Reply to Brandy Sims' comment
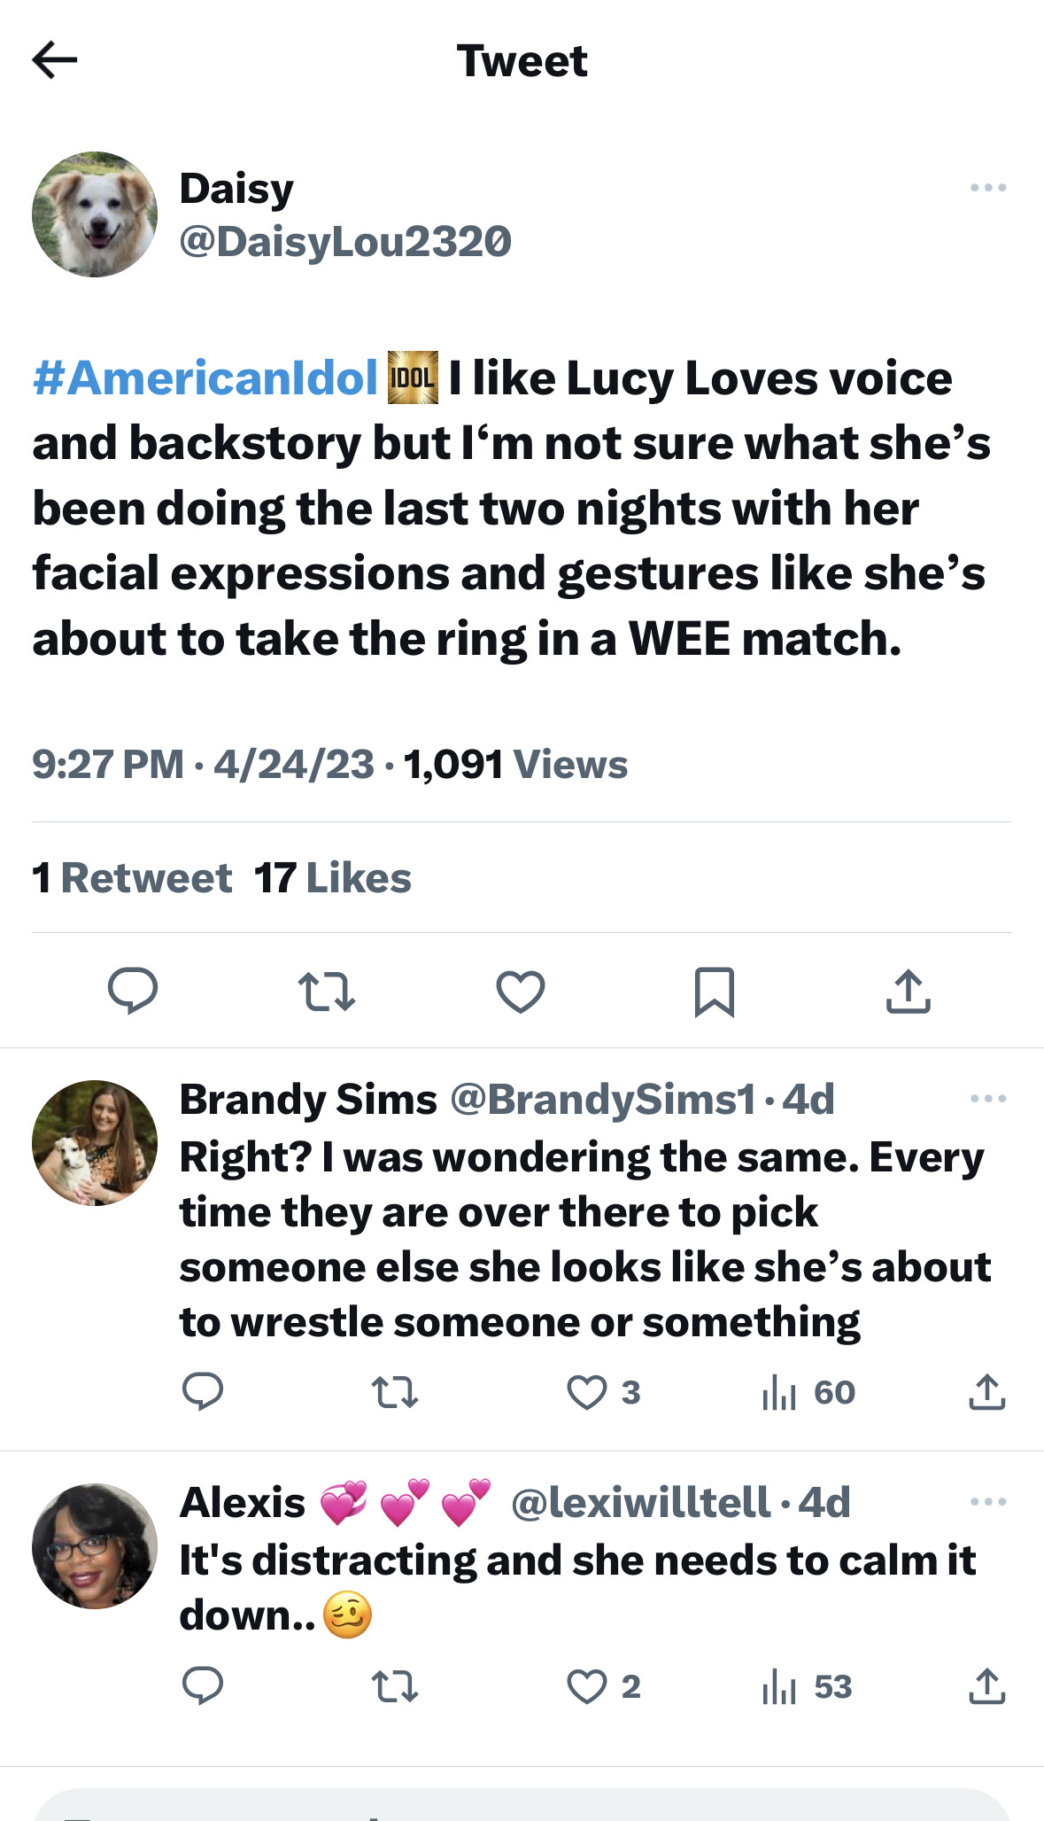The width and height of the screenshot is (1044, 1821). (203, 1392)
